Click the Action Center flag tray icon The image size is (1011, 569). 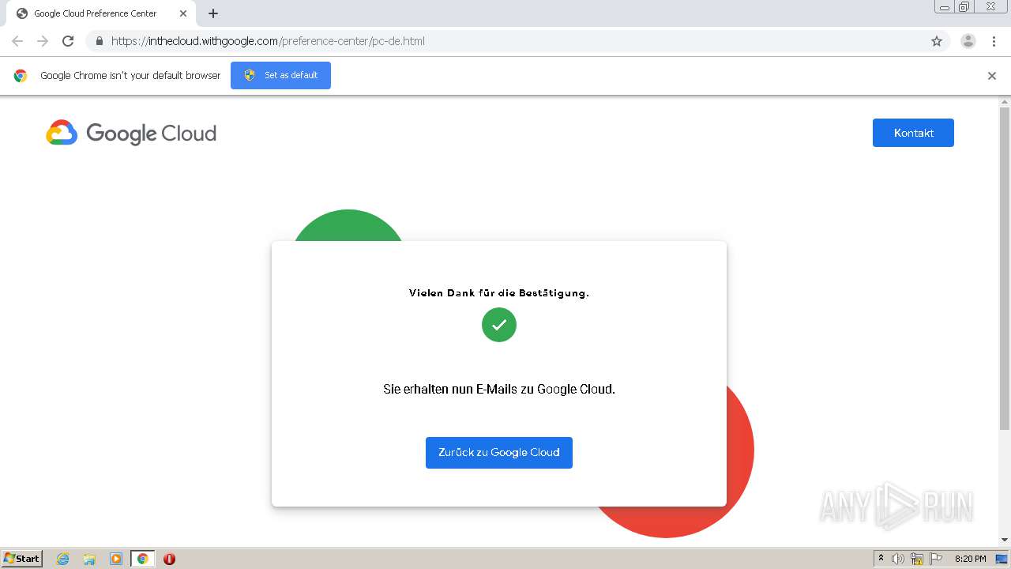936,559
